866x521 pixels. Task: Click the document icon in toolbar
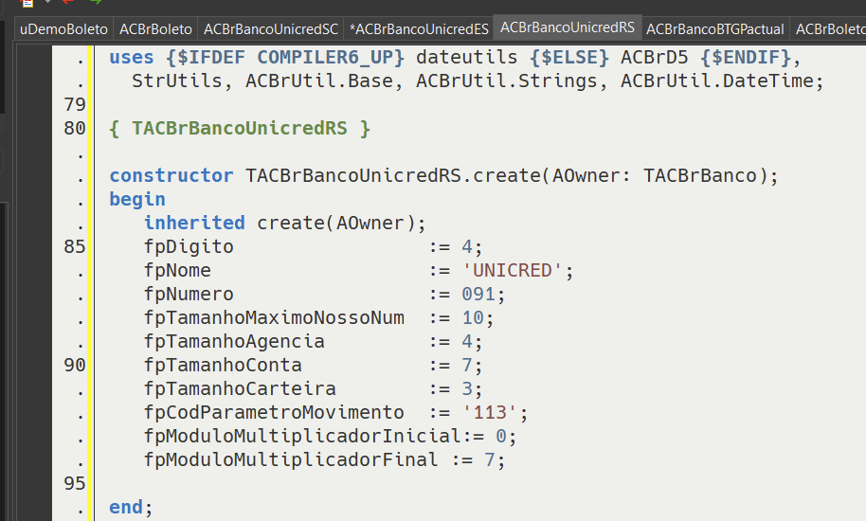(x=27, y=2)
